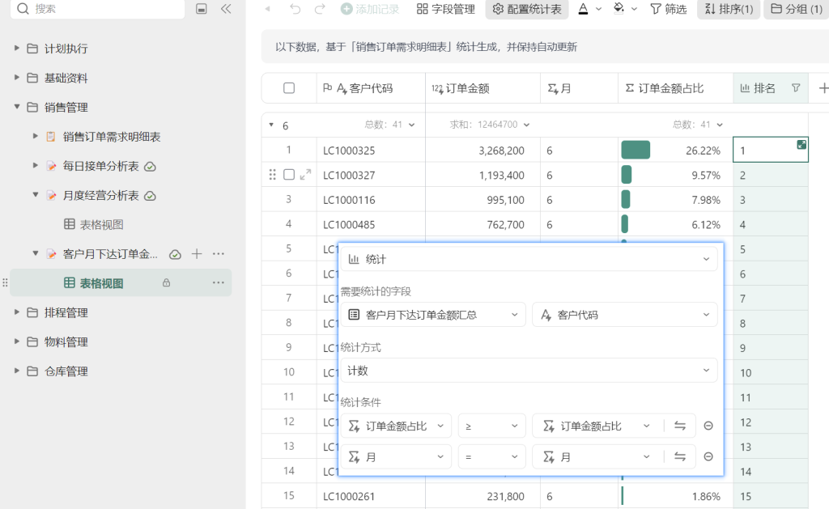Open the fill color dropdown arrow
Screen dimensions: 829x509
[635, 9]
